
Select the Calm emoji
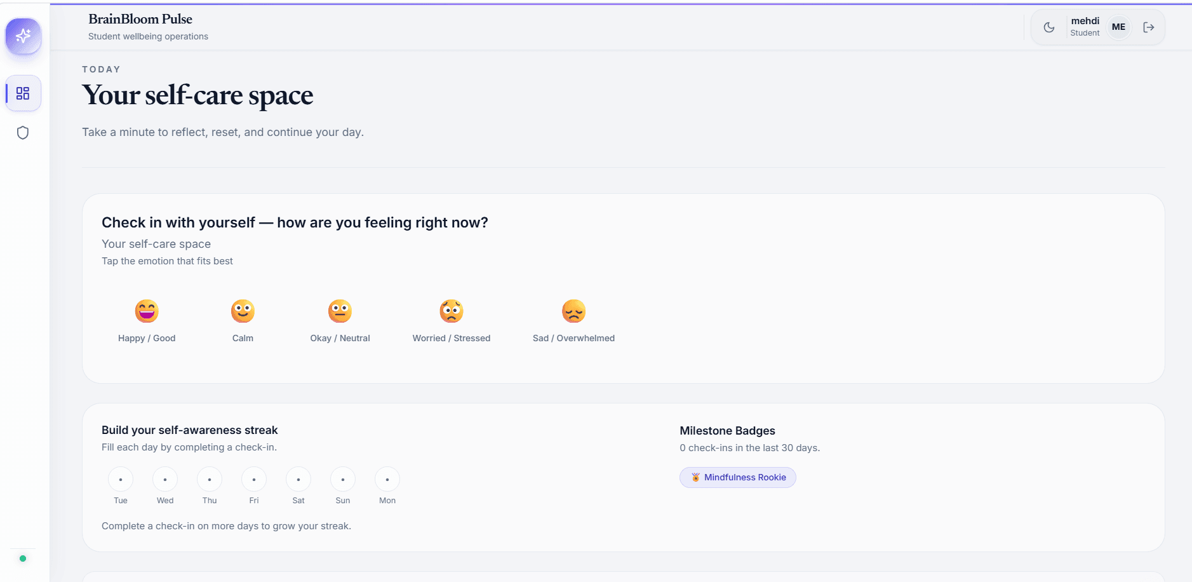click(243, 311)
